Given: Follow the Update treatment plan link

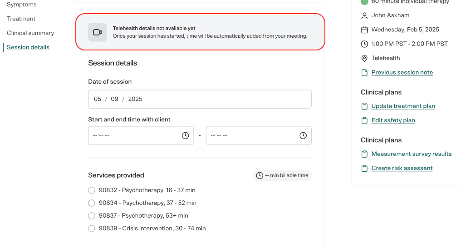Looking at the screenshot, I should pyautogui.click(x=403, y=106).
